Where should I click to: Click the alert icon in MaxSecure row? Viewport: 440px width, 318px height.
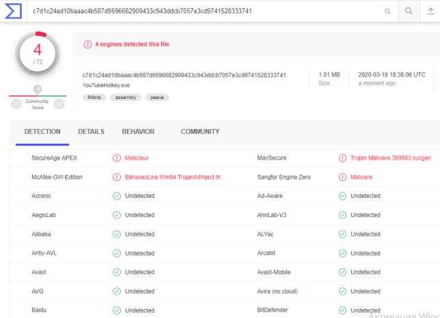342,158
